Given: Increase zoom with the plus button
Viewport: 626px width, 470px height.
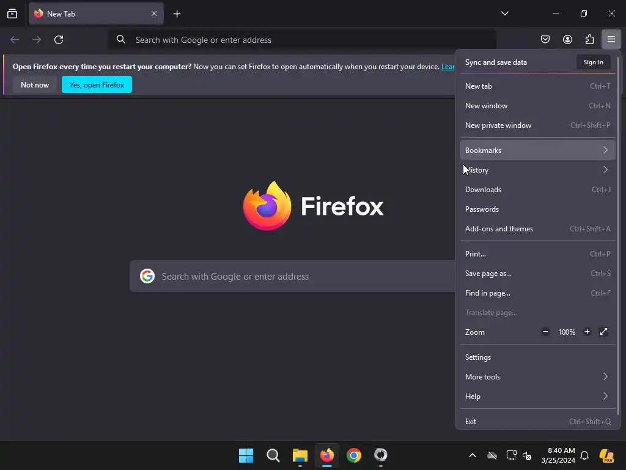Looking at the screenshot, I should coord(587,332).
